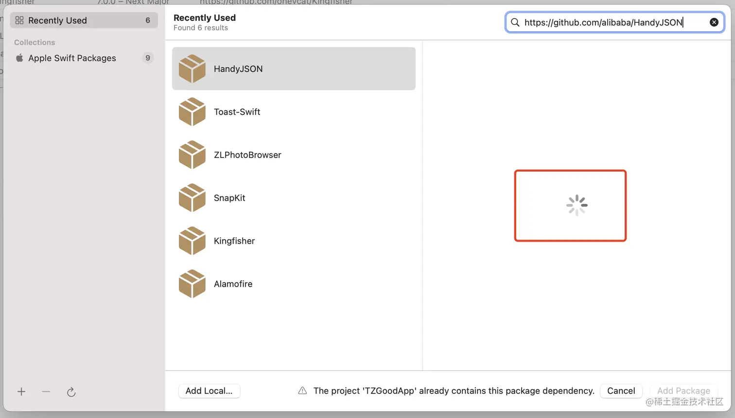Image resolution: width=735 pixels, height=418 pixels.
Task: Click the magnifying glass search icon
Action: pos(515,22)
